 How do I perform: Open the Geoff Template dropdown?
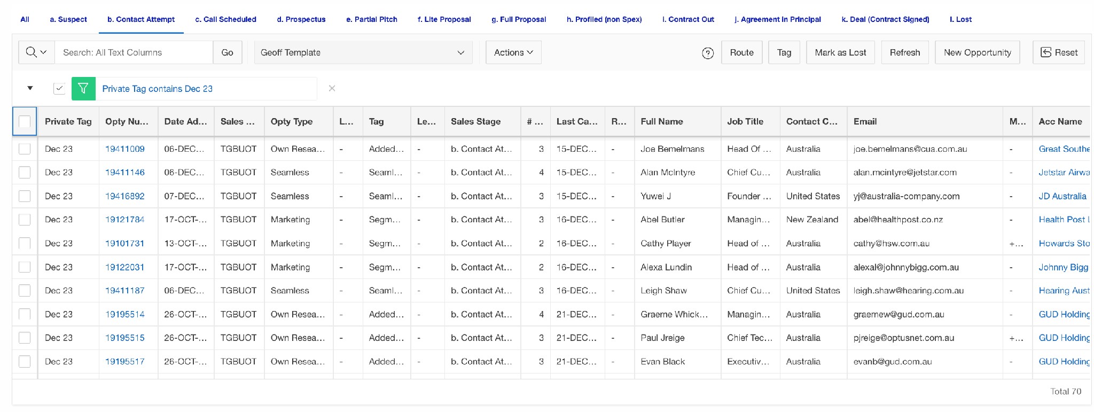[x=363, y=52]
